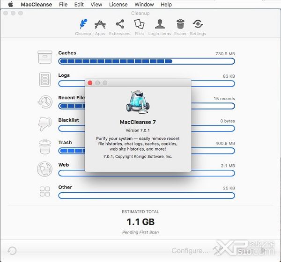Click the 15 records value
Image resolution: width=281 pixels, height=262 pixels.
click(224, 99)
